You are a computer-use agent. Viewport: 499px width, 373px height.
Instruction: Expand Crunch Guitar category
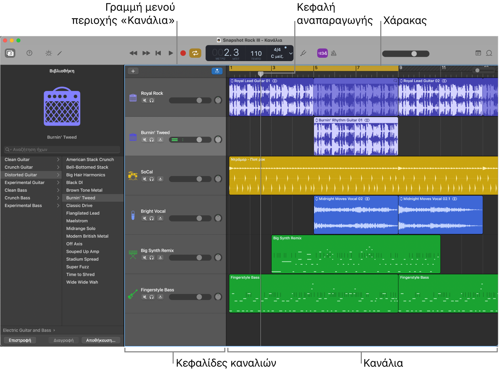[58, 167]
